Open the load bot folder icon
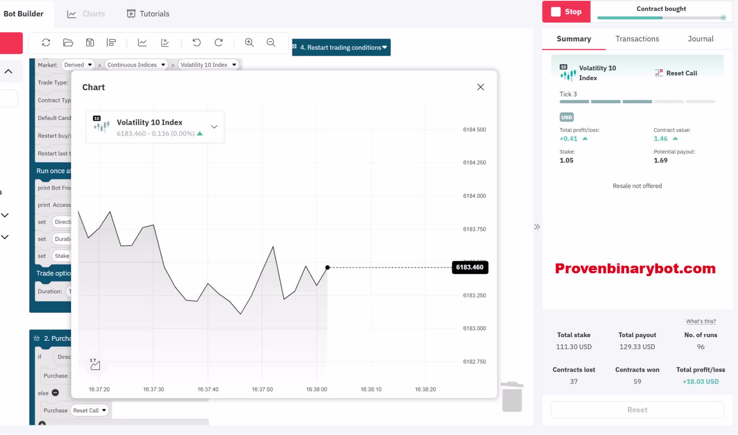Screen dimensions: 738x435 click(x=68, y=43)
